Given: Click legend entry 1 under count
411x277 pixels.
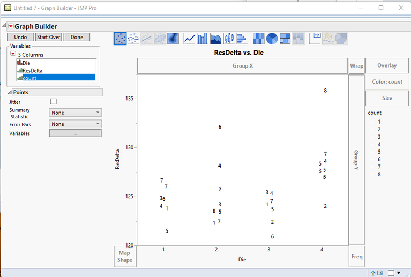Looking at the screenshot, I should 379,122.
